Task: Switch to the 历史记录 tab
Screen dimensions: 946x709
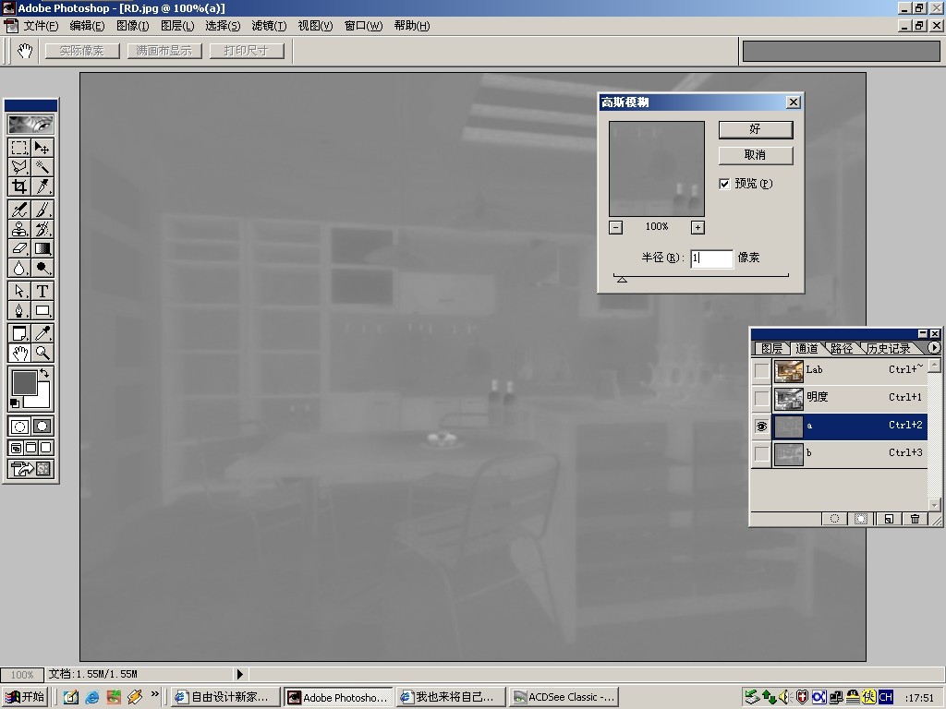Action: click(888, 348)
